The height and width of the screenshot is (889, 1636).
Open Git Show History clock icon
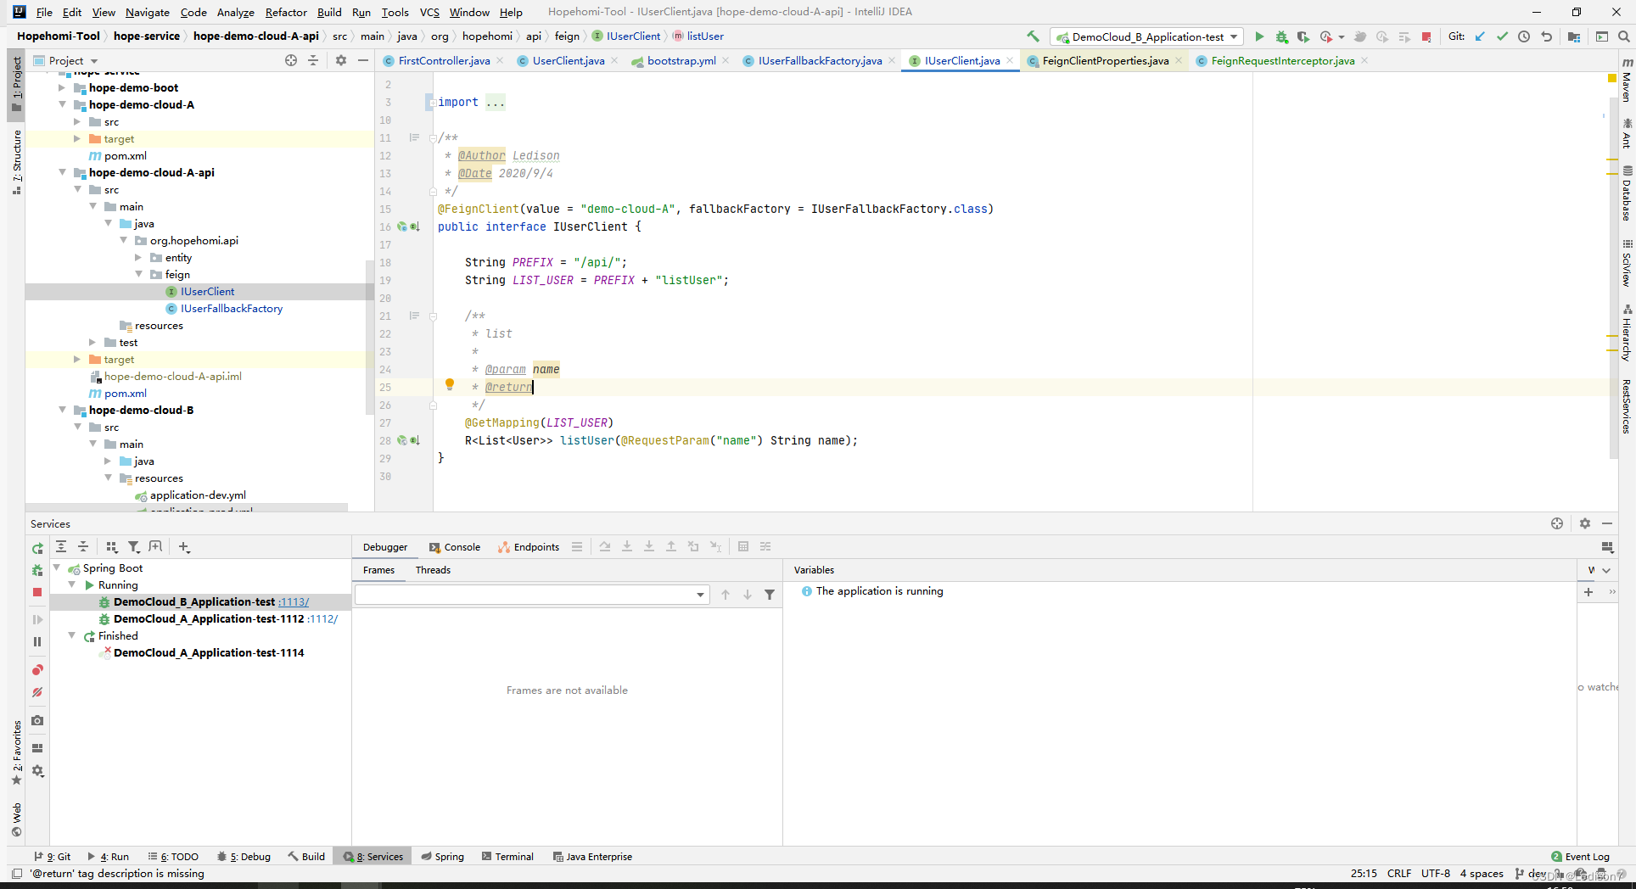click(1524, 36)
